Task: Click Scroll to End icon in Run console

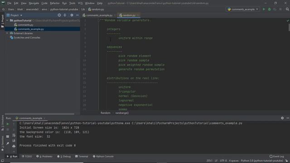Action: (x=14, y=141)
